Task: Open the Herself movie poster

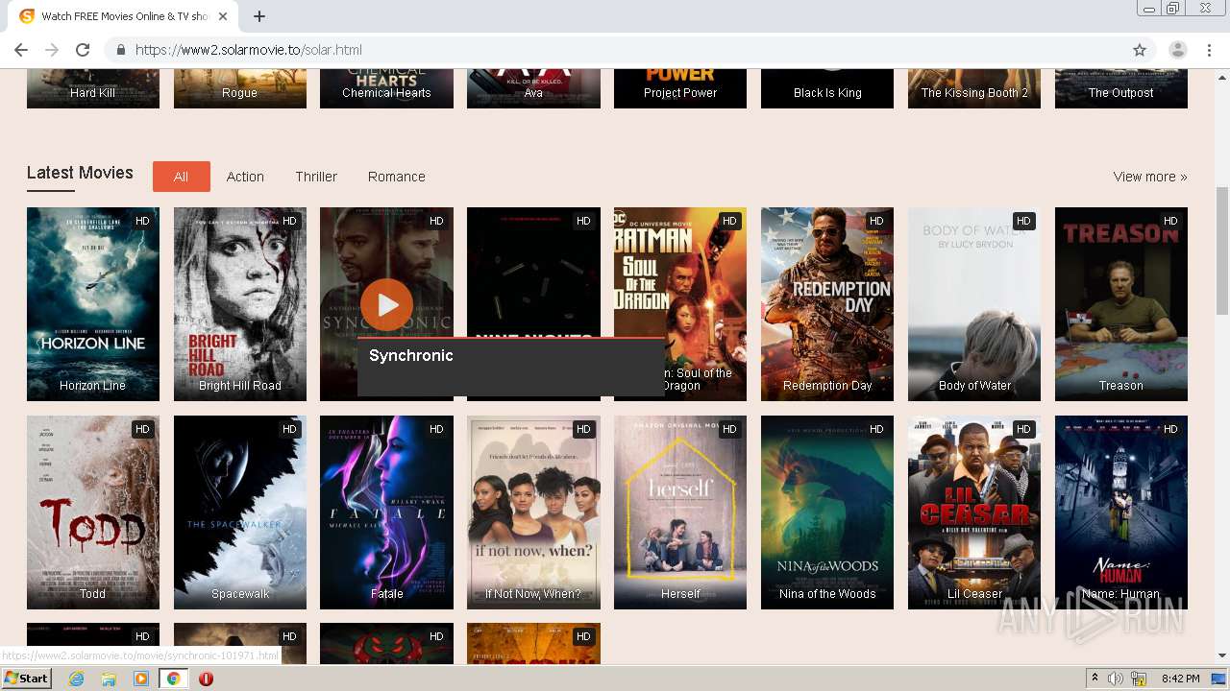Action: [x=680, y=512]
